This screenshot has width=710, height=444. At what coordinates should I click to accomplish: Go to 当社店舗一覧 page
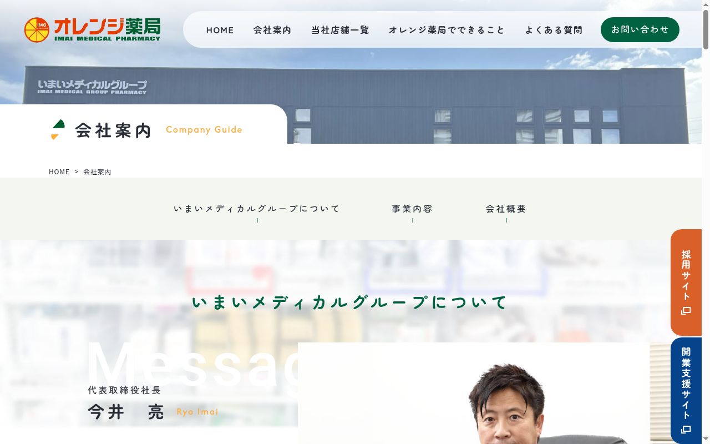[340, 30]
